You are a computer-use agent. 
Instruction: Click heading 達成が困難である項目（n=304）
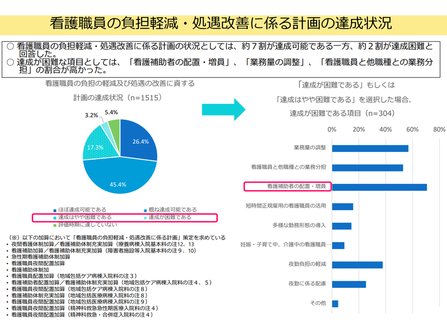click(342, 114)
